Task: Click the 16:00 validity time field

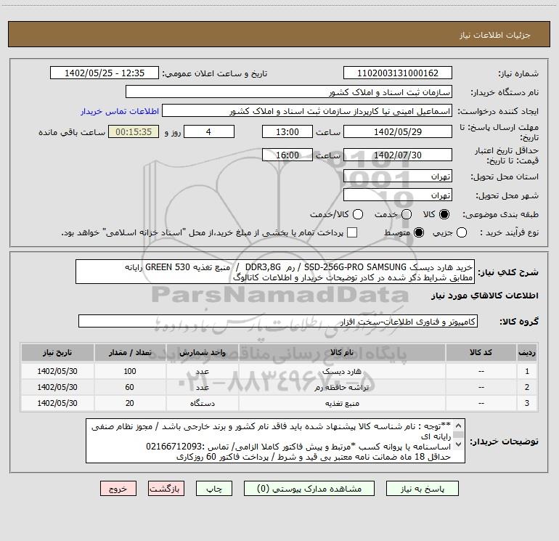Action: click(287, 155)
